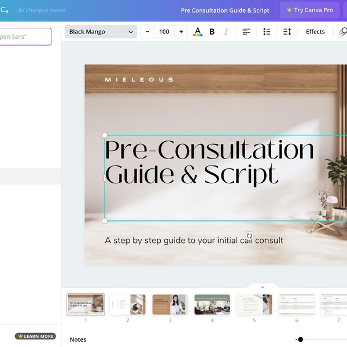Increase font size with plus button
This screenshot has height=347, width=347.
click(181, 32)
